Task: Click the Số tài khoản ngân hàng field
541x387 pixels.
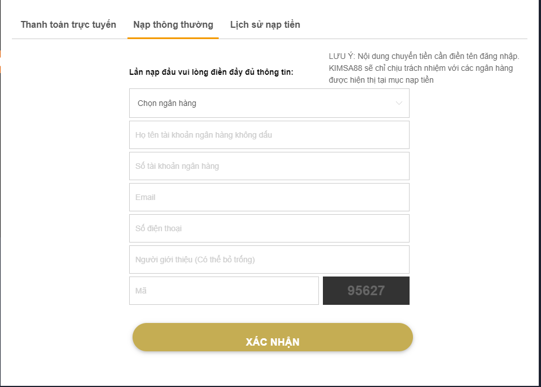Action: coord(269,166)
